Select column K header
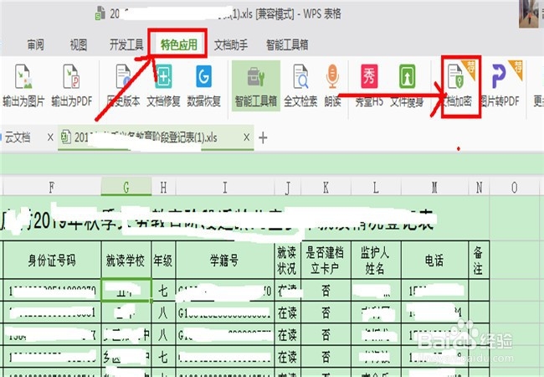The height and width of the screenshot is (377, 544). click(x=326, y=188)
